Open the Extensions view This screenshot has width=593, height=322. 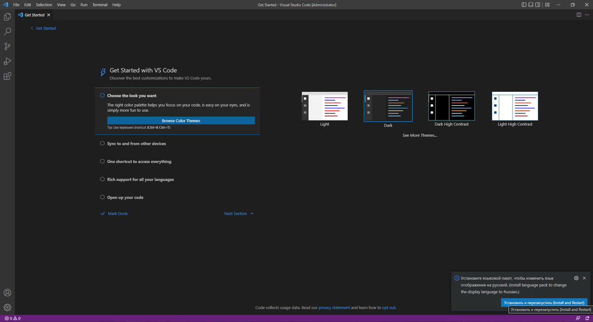coord(7,76)
